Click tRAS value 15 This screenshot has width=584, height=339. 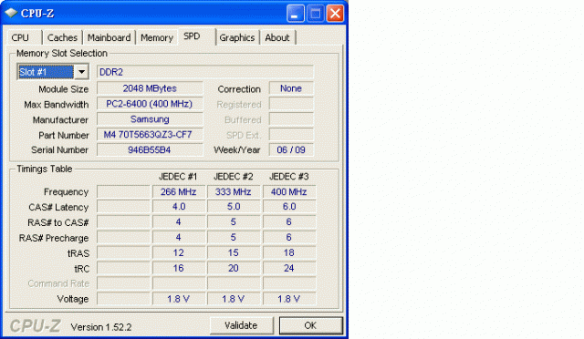(x=234, y=253)
